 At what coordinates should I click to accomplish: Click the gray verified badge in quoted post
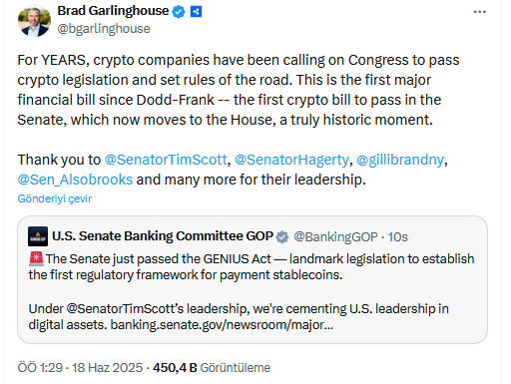click(x=282, y=237)
